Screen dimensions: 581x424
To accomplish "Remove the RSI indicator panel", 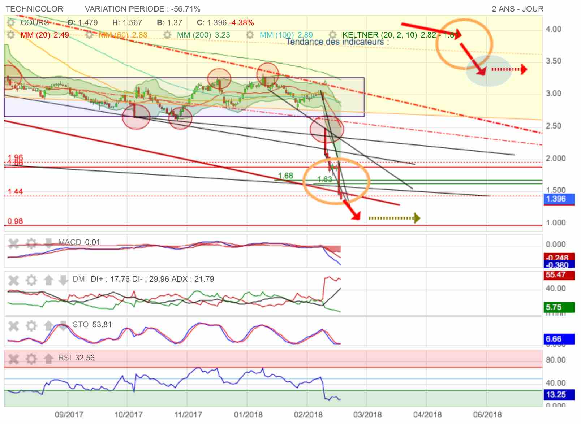I will coord(13,359).
